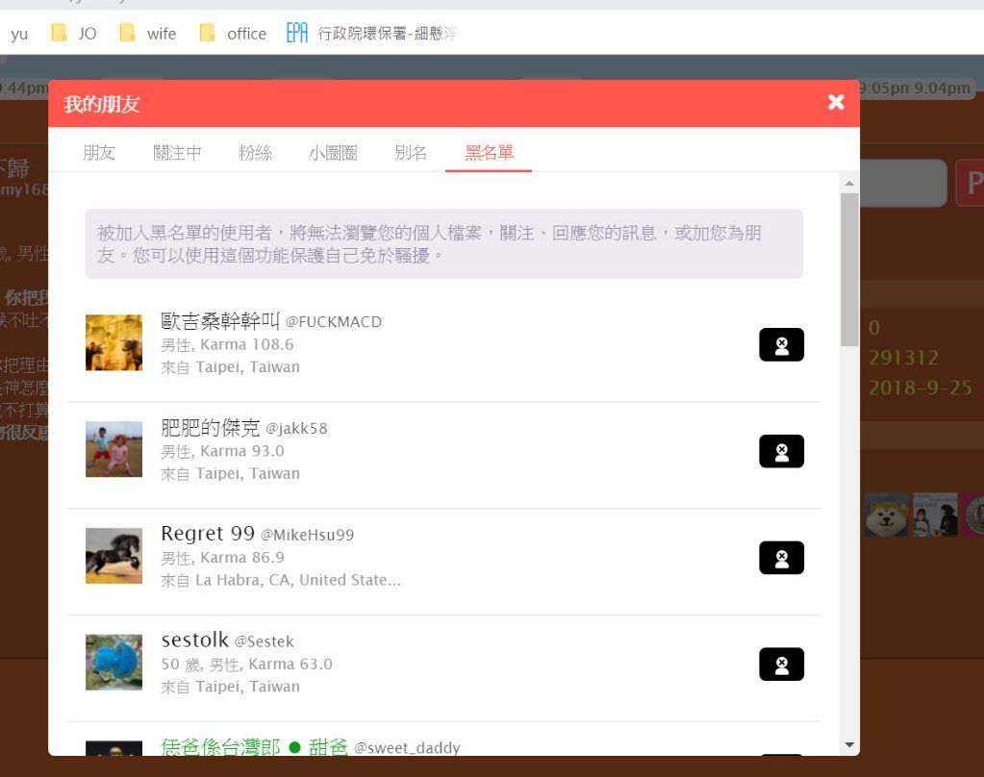This screenshot has width=984, height=777.
Task: Click the @Sestek username text
Action: point(265,641)
